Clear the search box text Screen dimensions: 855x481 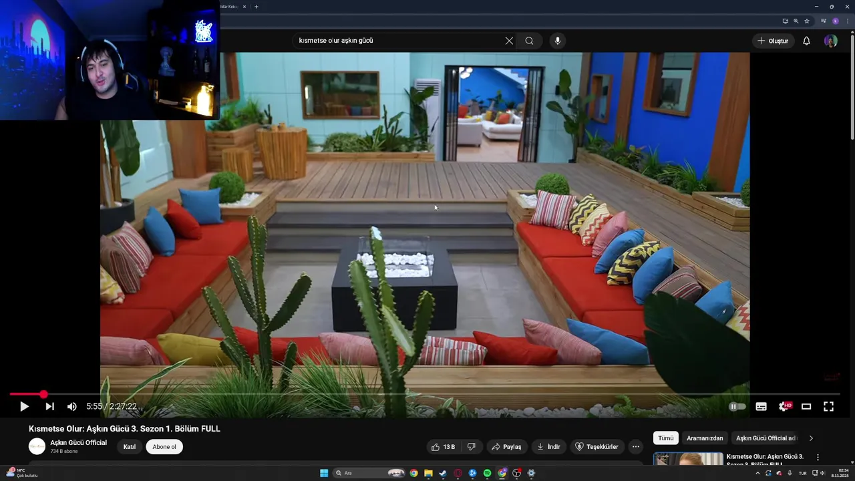click(x=509, y=41)
